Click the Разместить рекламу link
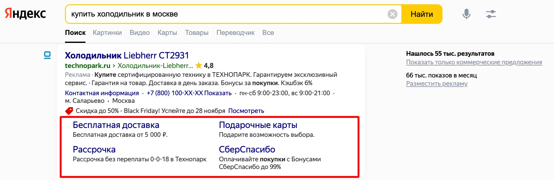The image size is (554, 180). coord(437,84)
